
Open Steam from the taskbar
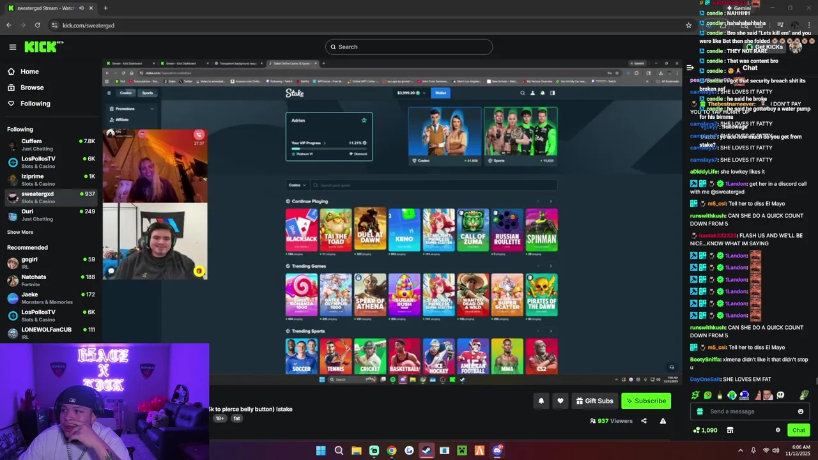(426, 450)
